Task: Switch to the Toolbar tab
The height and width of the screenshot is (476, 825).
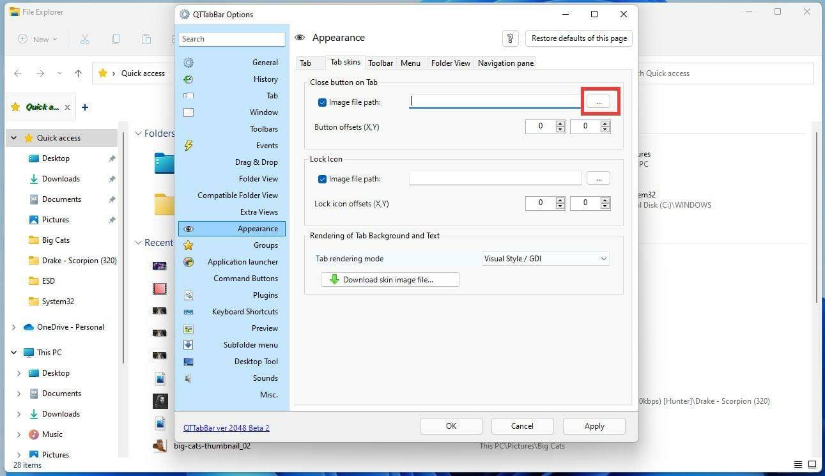Action: (x=380, y=63)
